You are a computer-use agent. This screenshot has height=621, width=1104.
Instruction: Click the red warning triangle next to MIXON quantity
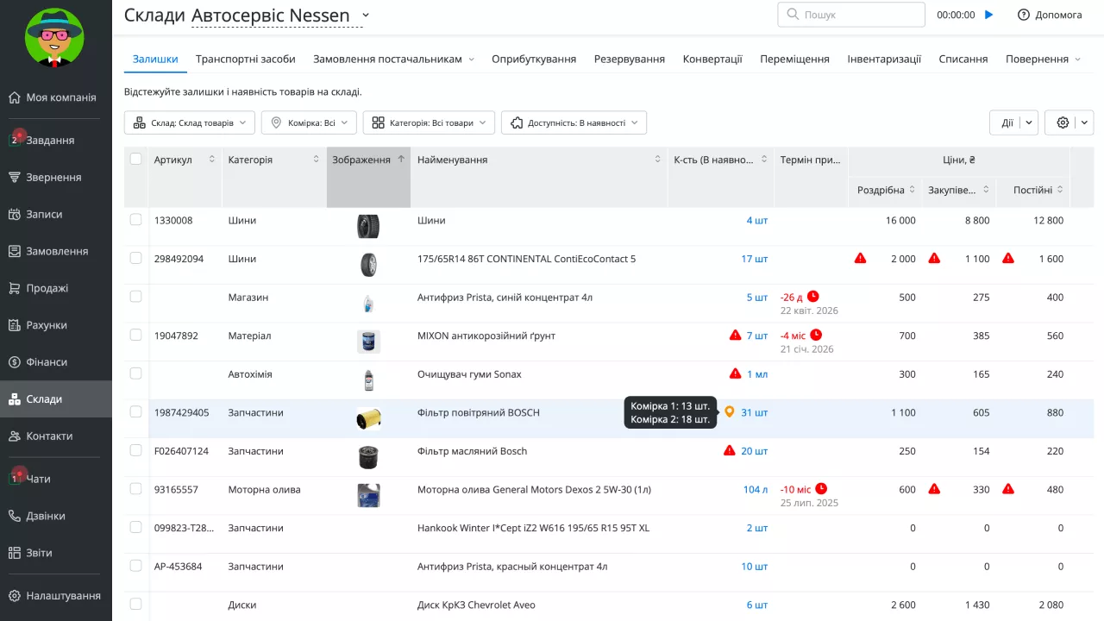tap(735, 335)
